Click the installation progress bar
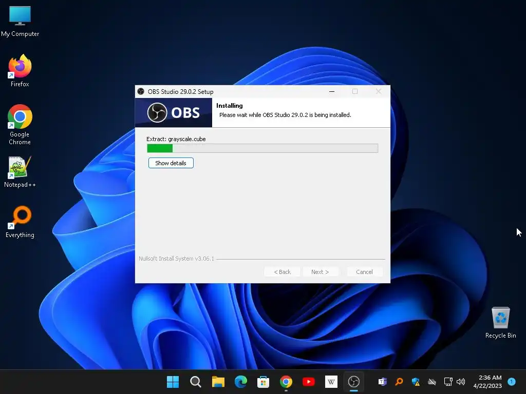This screenshot has width=526, height=394. click(262, 148)
